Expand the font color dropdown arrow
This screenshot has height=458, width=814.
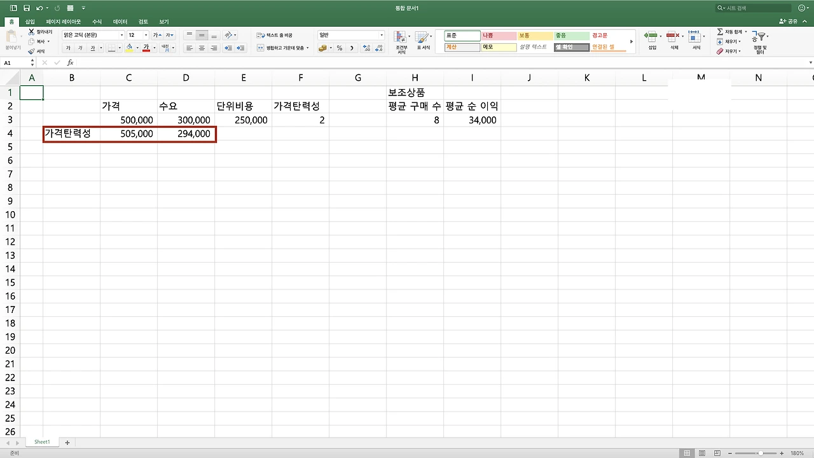point(154,48)
